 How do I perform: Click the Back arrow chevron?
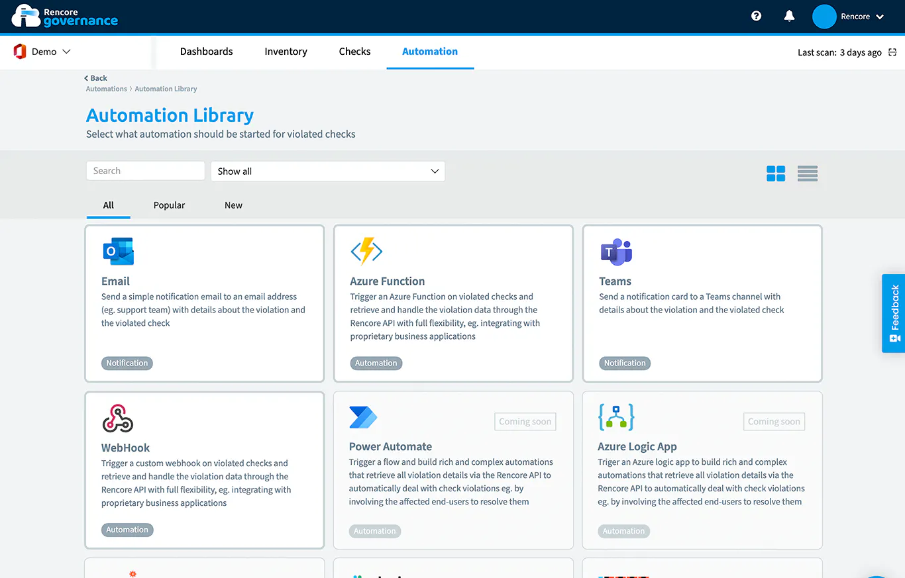[x=86, y=78]
